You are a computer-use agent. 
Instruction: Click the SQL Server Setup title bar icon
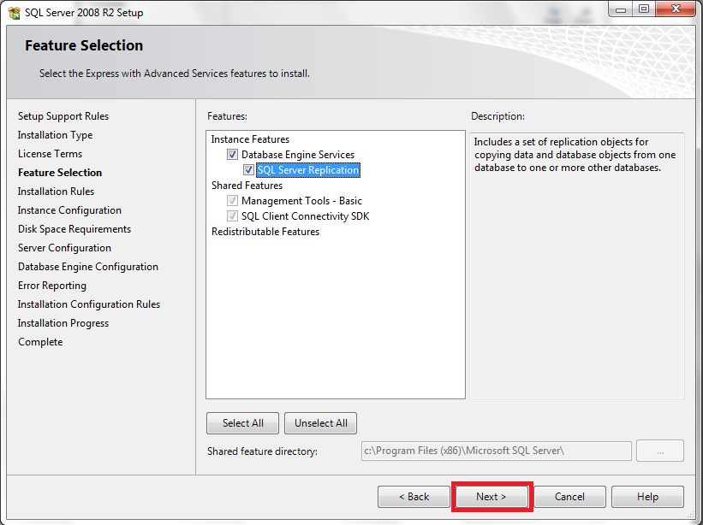point(14,13)
